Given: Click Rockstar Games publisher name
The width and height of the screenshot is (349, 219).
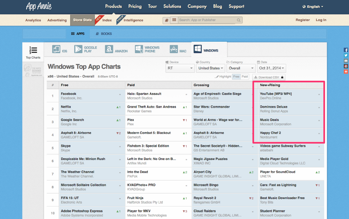Looking at the screenshot, I should 139,111.
